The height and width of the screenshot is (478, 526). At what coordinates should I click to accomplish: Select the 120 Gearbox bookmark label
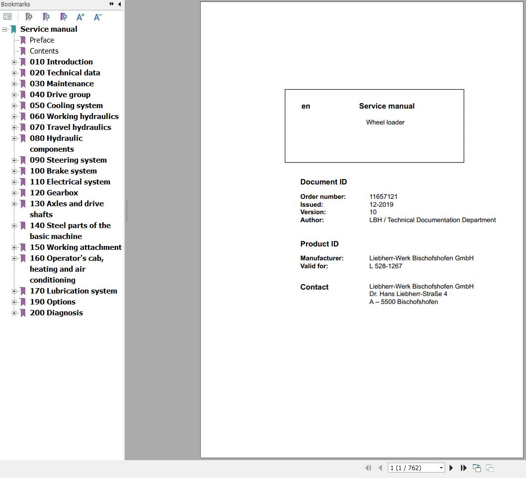click(54, 193)
